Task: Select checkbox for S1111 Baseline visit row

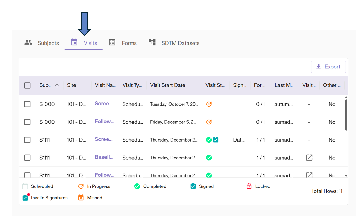Action: click(27, 158)
